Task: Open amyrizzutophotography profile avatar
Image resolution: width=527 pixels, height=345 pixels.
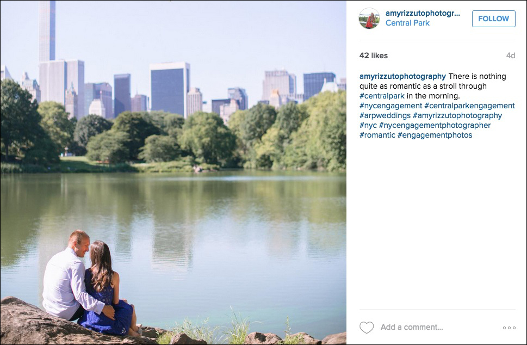Action: pos(369,18)
